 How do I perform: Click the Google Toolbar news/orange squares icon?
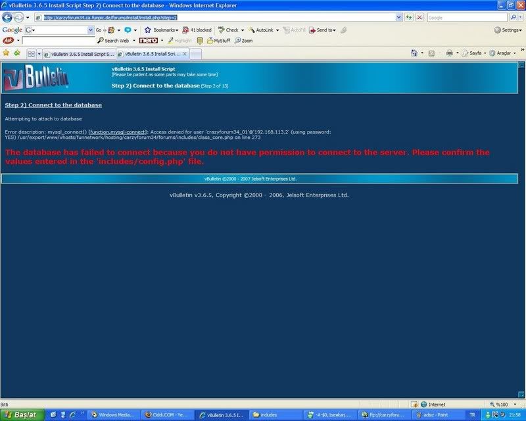(x=111, y=30)
